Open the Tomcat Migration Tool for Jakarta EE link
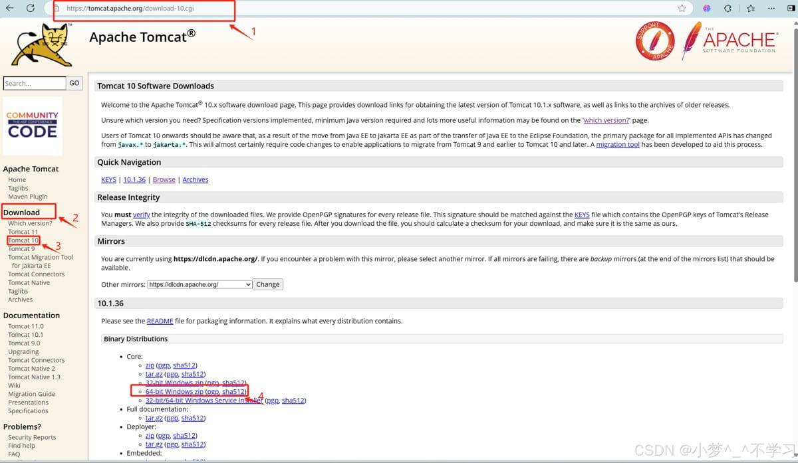This screenshot has width=798, height=463. (x=41, y=261)
